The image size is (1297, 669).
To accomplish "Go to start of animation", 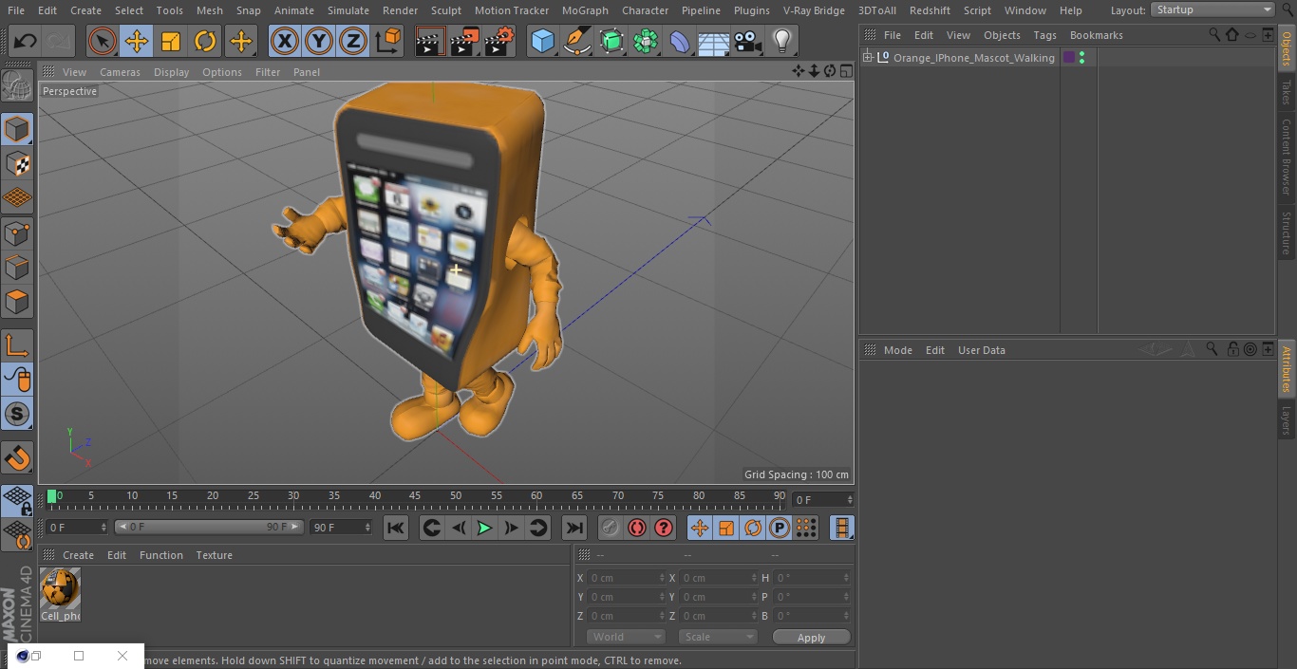I will coord(396,528).
